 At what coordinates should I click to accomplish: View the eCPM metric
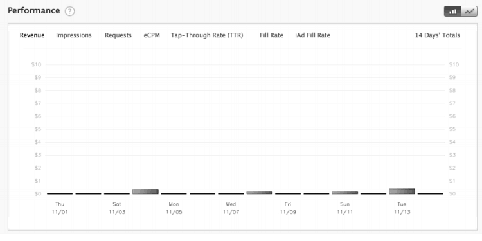coord(152,35)
